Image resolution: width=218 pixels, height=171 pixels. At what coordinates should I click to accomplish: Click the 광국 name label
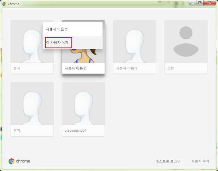[17, 68]
